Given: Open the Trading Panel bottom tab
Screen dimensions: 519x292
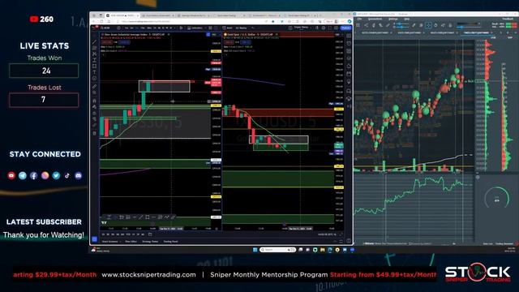Looking at the screenshot, I should (x=170, y=242).
